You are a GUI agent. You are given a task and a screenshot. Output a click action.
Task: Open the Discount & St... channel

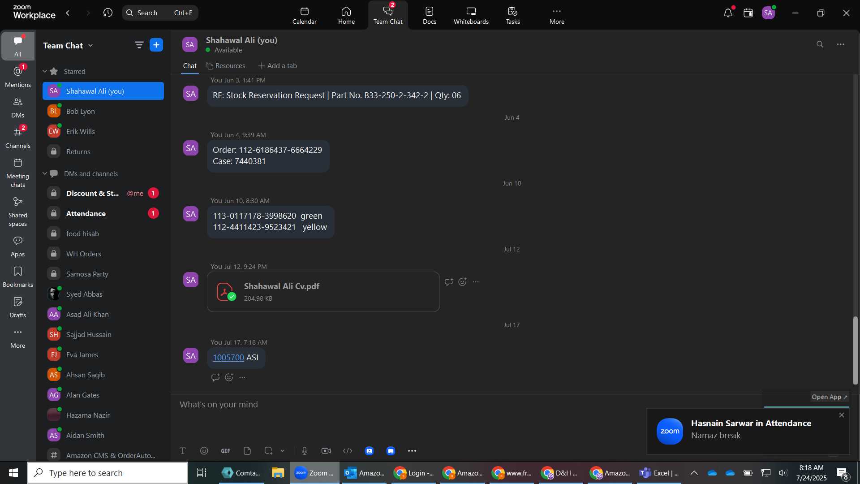pyautogui.click(x=103, y=193)
